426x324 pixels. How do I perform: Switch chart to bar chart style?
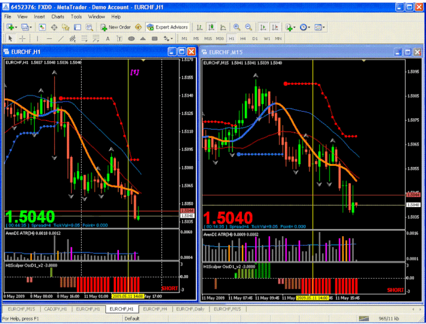199,27
